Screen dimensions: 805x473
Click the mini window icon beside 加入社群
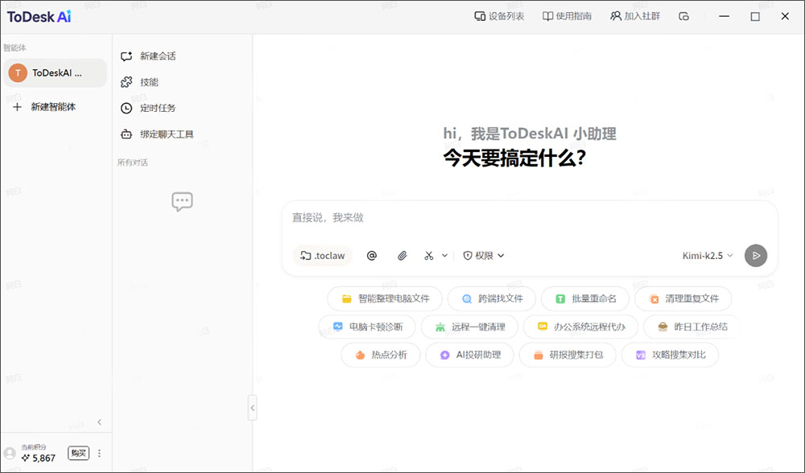click(x=683, y=16)
